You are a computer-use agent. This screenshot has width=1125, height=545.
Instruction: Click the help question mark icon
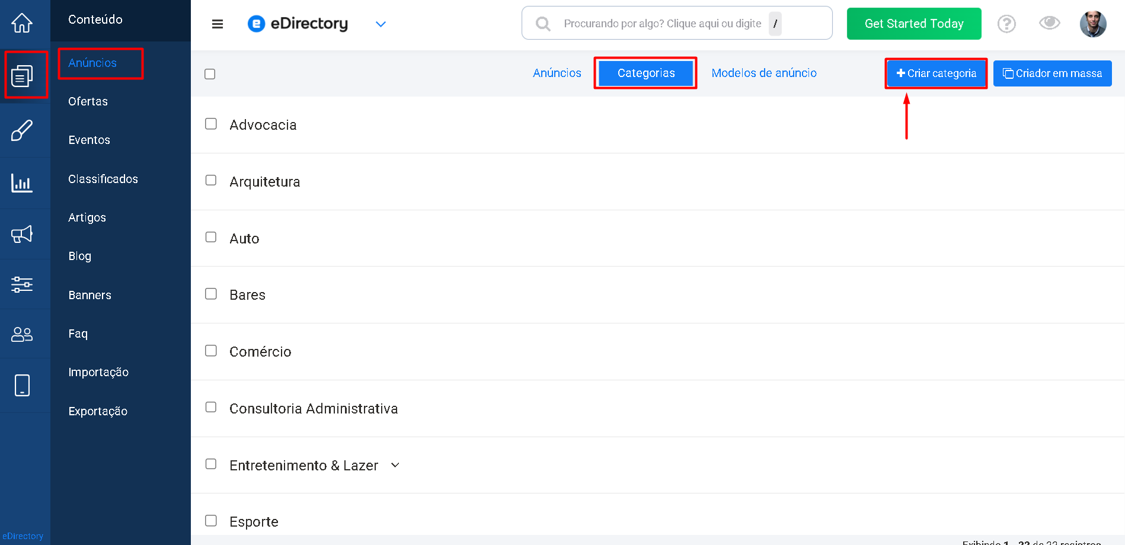(1006, 24)
